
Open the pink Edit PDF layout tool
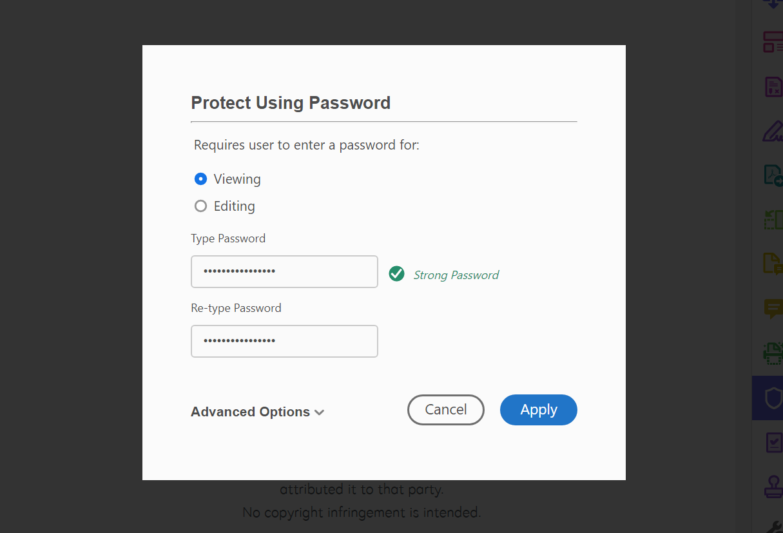click(773, 42)
